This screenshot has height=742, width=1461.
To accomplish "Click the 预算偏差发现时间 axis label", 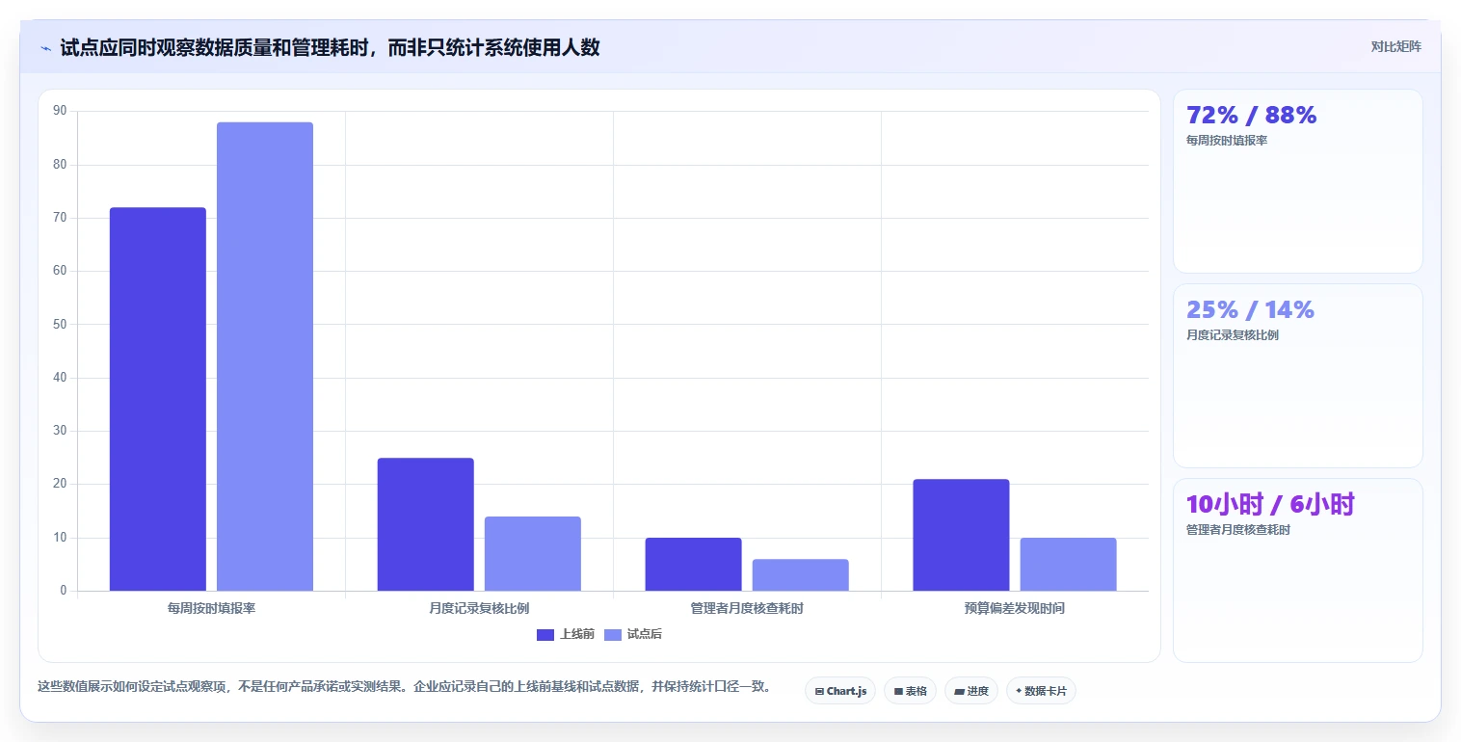I will coord(1015,608).
